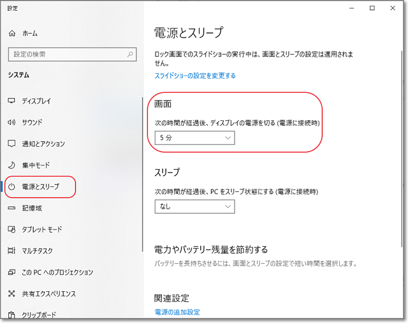Select クリップボード in the sidebar
The width and height of the screenshot is (408, 323).
(38, 315)
